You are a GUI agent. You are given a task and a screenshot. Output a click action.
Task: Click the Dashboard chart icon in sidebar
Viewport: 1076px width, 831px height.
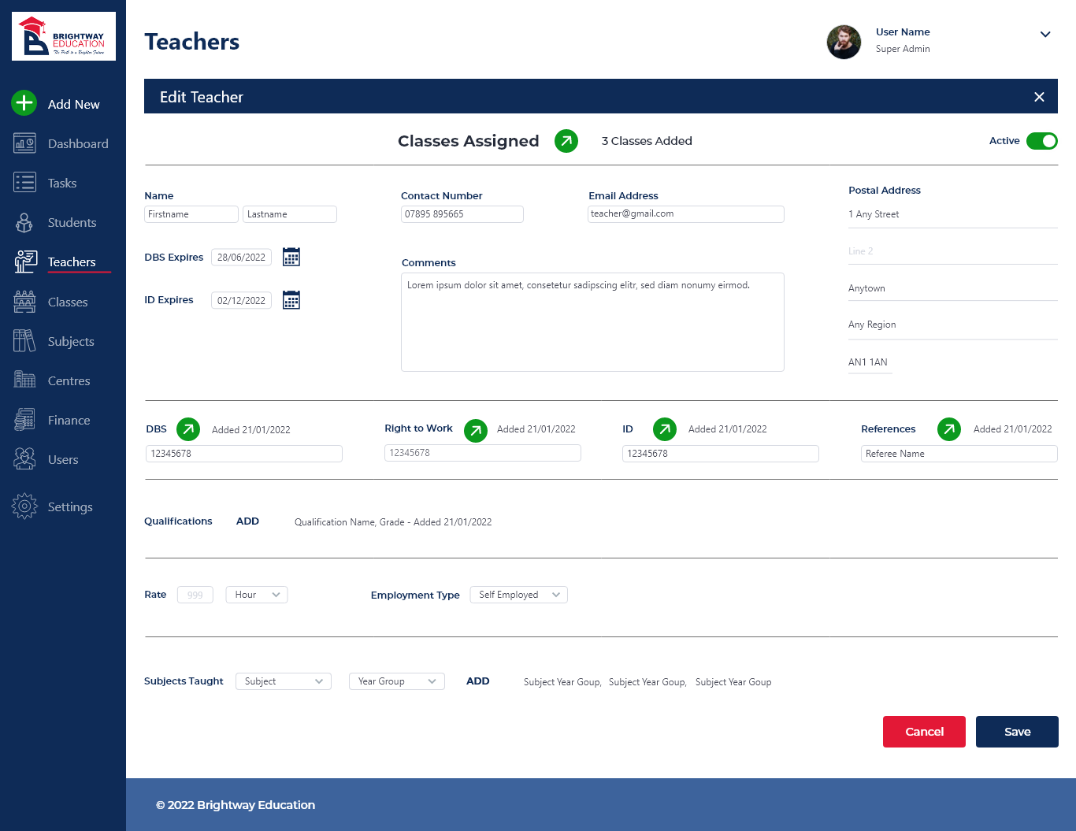coord(24,143)
